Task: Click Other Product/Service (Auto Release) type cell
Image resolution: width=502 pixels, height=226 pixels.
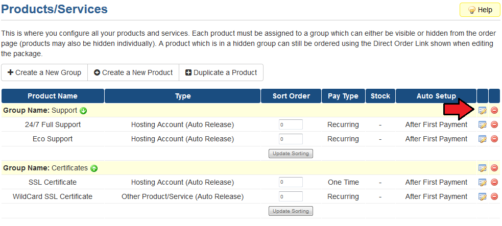Action: 182,196
